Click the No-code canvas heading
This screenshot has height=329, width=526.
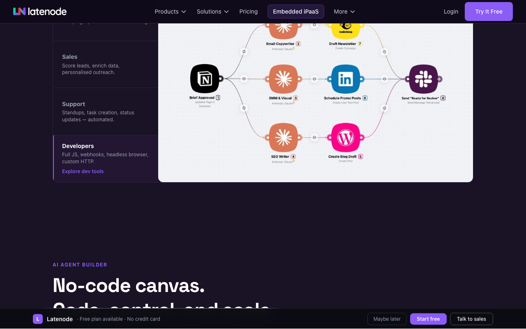[x=129, y=285]
